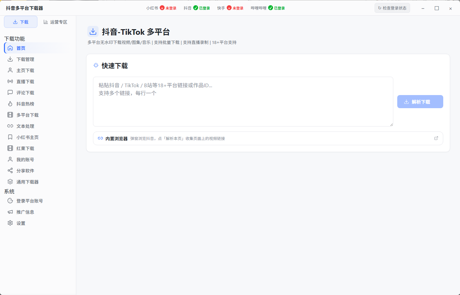Click the 哔哩哔哩 已登录 text

[279, 8]
